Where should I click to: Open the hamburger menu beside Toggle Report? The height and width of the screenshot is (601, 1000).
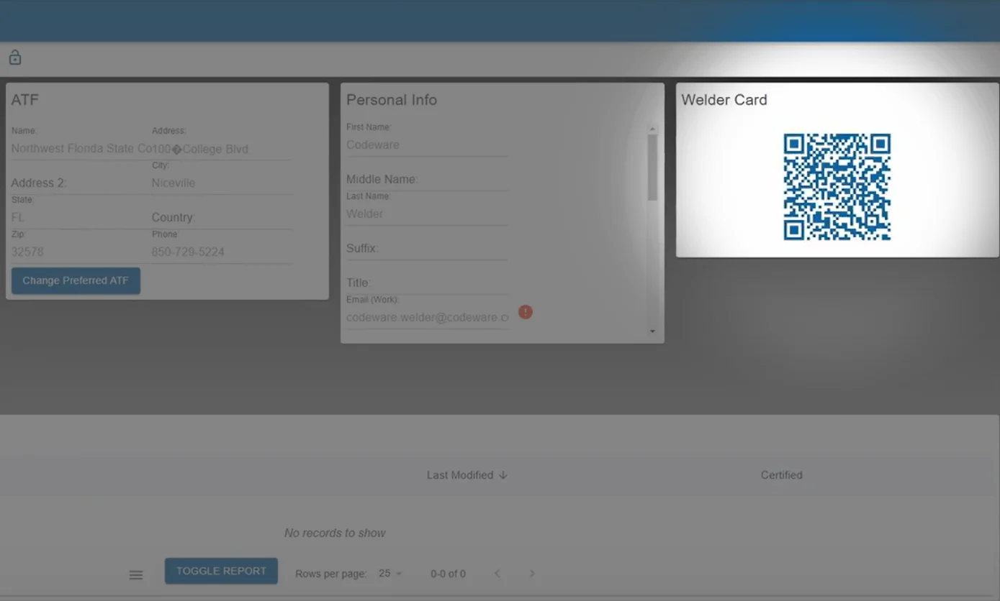coord(135,574)
